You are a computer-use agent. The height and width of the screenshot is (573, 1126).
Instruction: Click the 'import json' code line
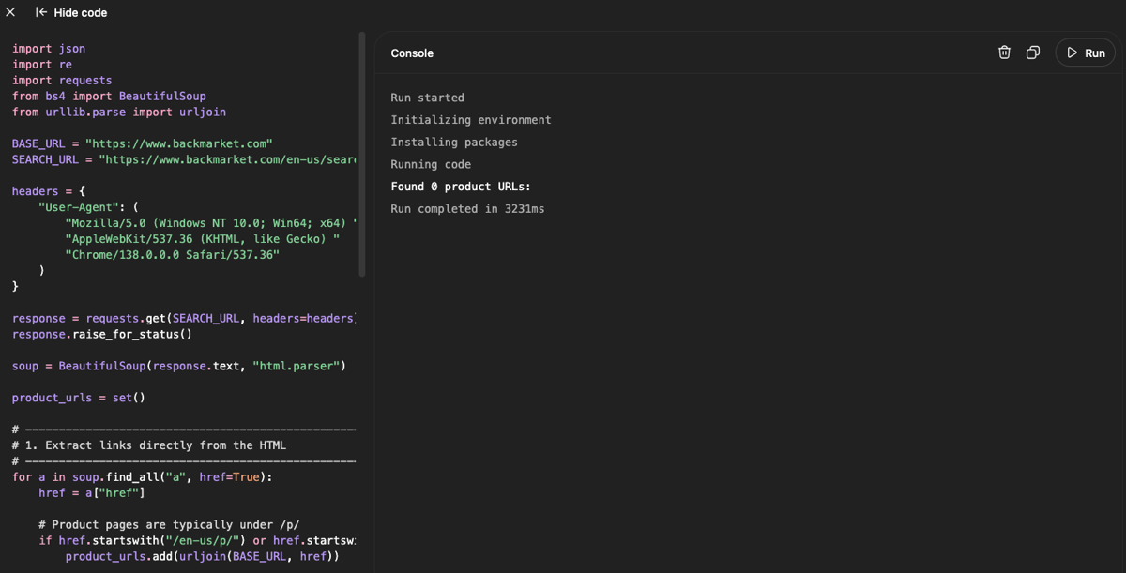pyautogui.click(x=49, y=49)
